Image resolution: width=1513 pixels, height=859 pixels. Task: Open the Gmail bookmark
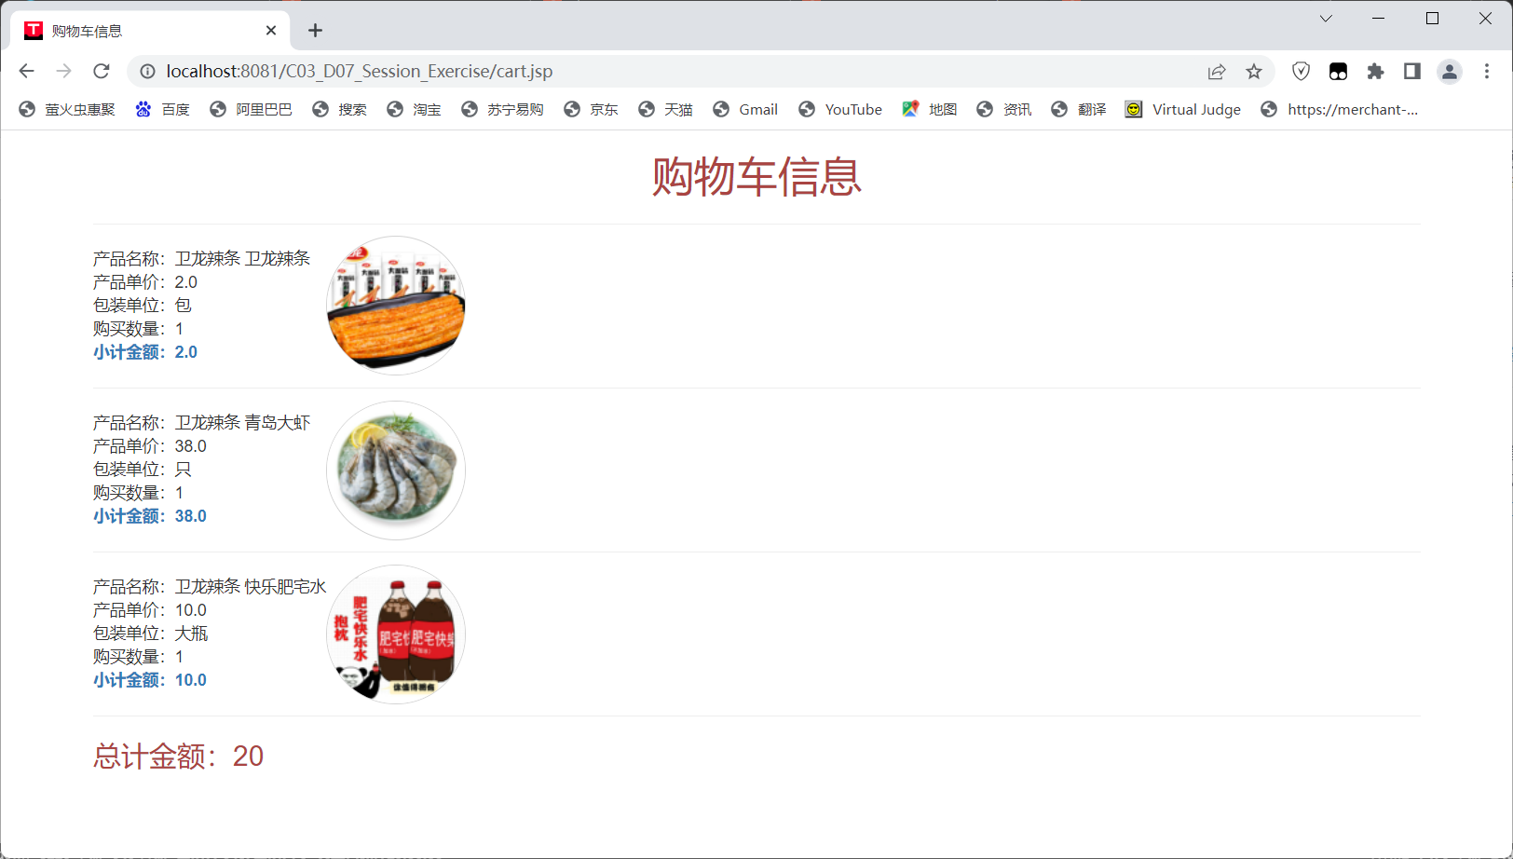[x=745, y=109]
